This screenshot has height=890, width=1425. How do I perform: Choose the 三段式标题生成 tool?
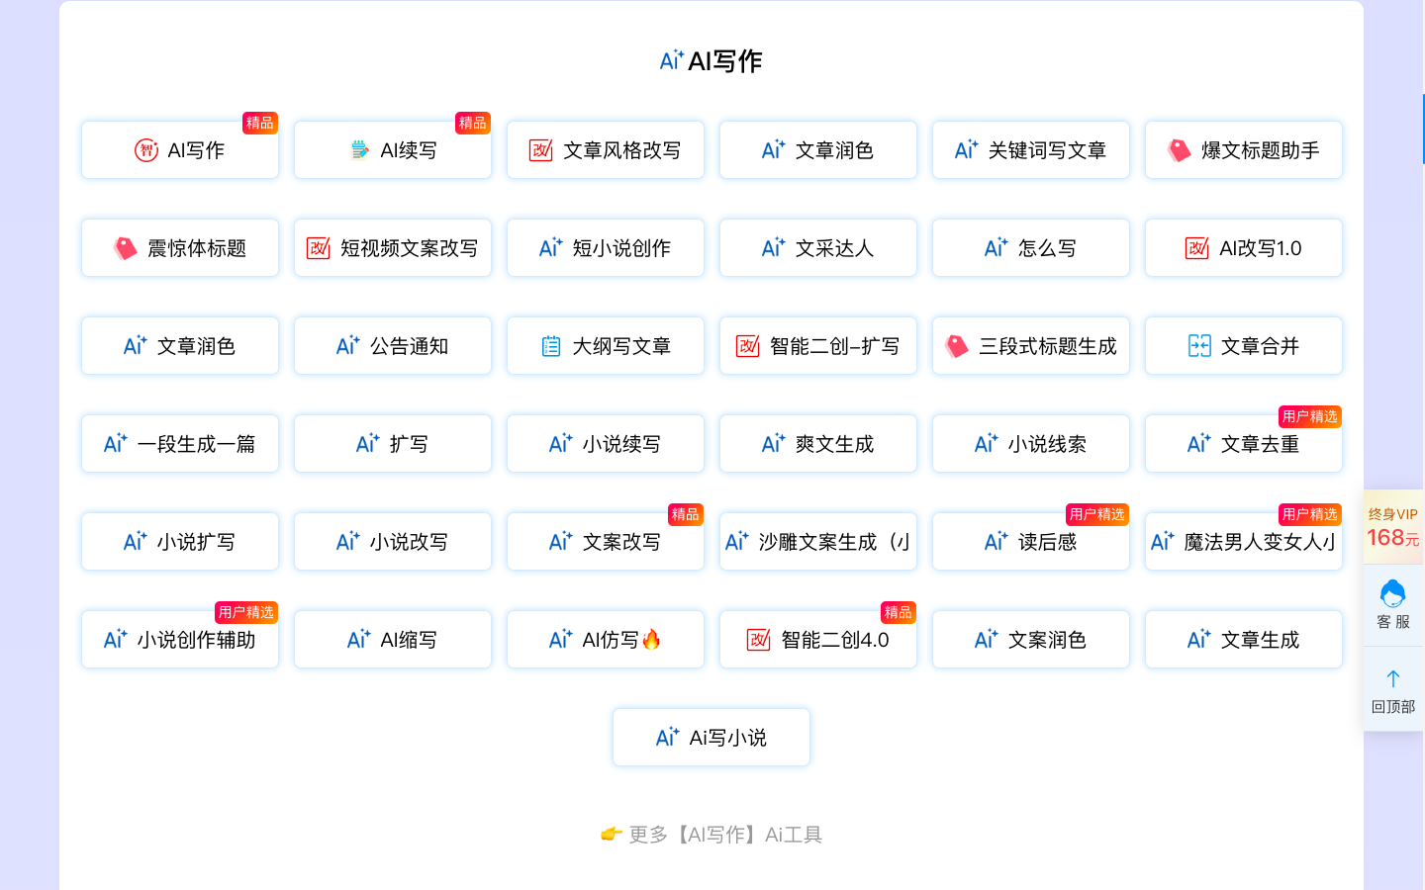[1030, 346]
